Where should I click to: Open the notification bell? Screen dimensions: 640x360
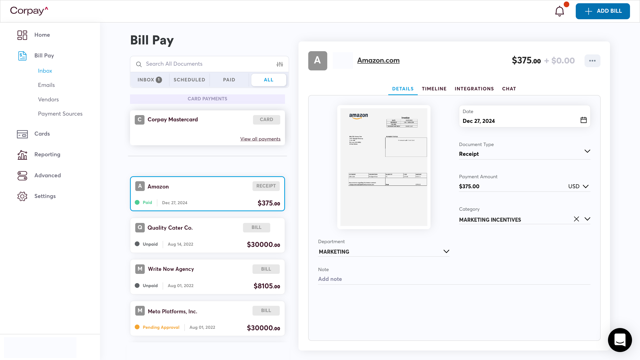(559, 11)
